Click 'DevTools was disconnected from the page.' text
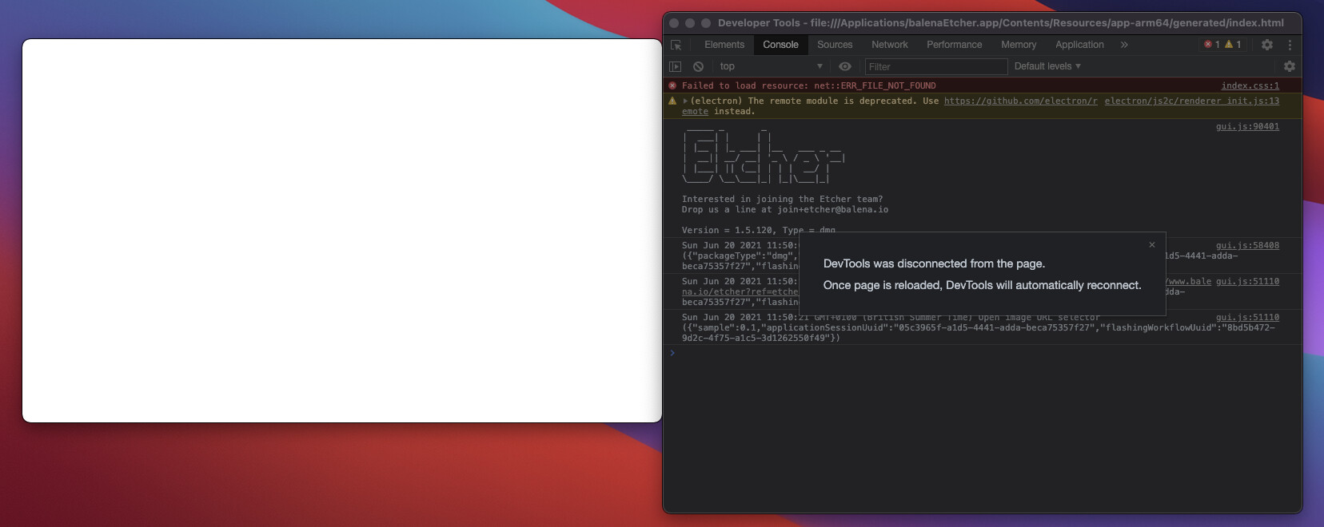 click(934, 263)
